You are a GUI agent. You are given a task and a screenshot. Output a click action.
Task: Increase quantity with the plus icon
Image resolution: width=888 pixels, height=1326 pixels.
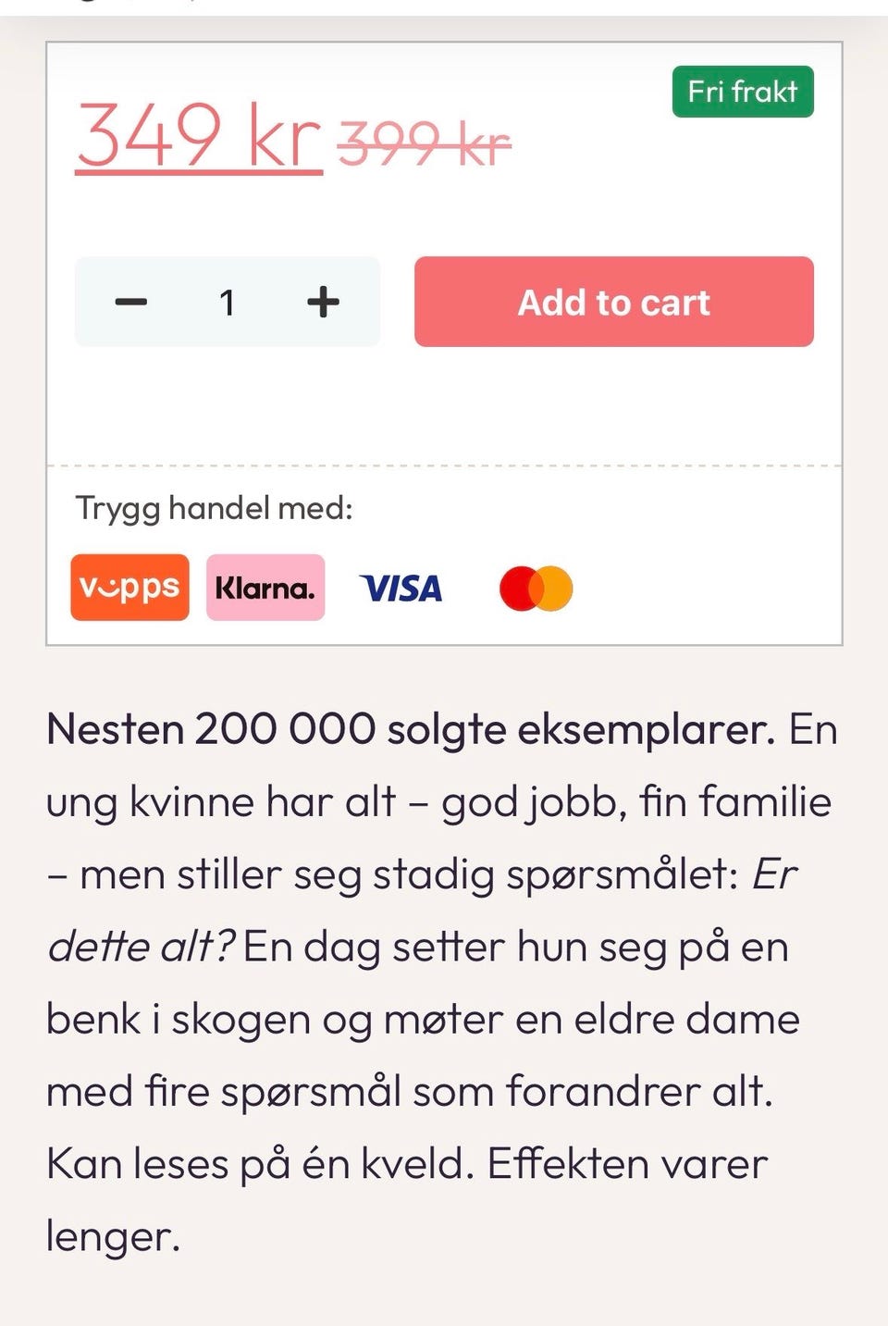point(323,302)
